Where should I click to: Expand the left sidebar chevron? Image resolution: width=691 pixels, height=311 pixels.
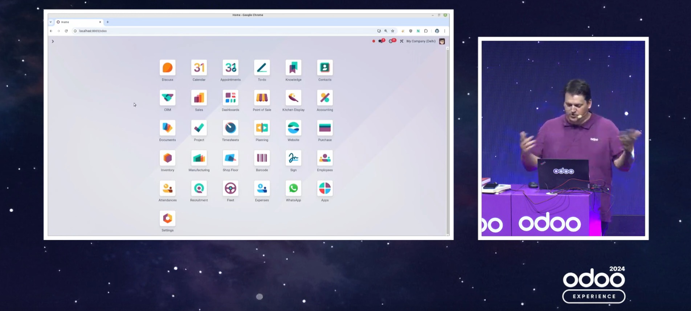click(53, 41)
